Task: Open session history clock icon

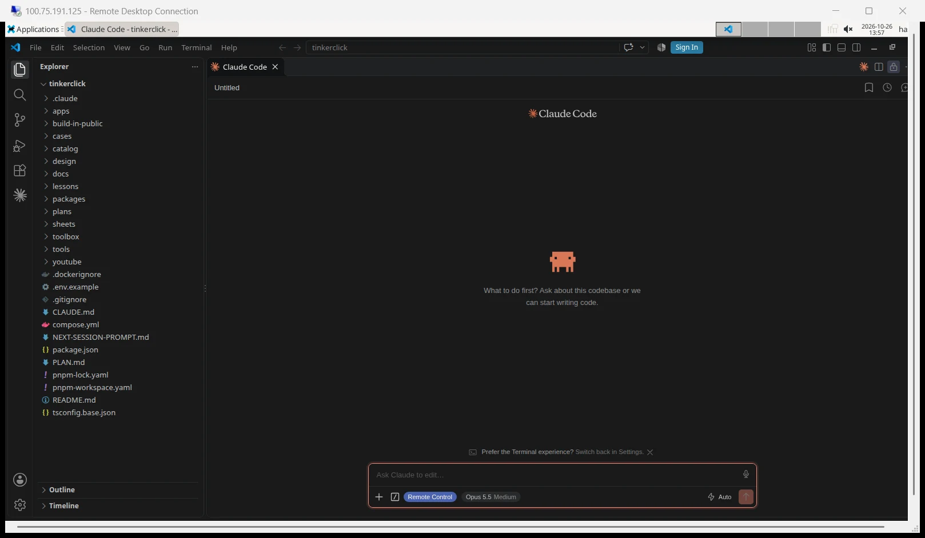Action: point(887,87)
